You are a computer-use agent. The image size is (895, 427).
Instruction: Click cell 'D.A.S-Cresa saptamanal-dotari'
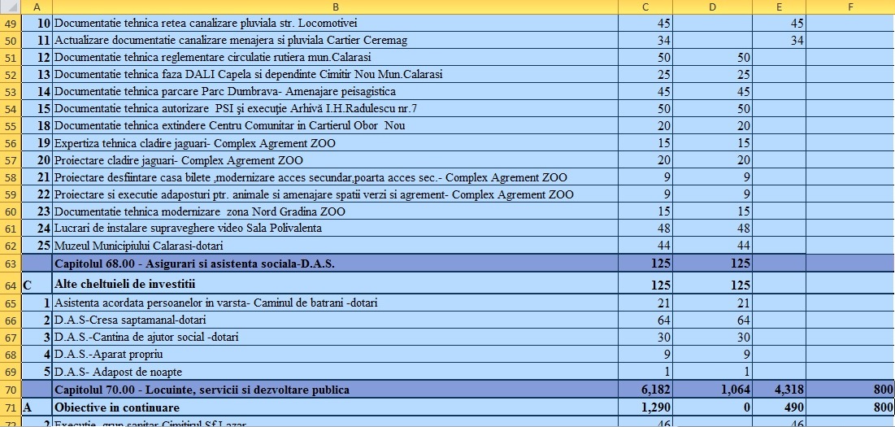[x=335, y=320]
